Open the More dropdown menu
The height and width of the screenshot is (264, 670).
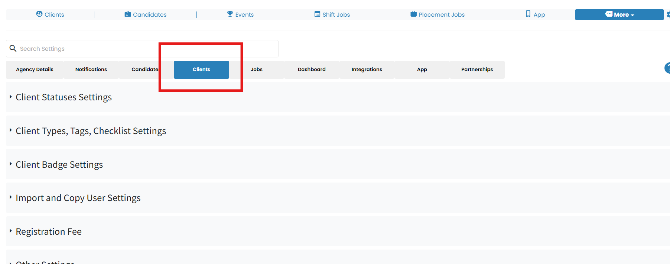point(619,14)
